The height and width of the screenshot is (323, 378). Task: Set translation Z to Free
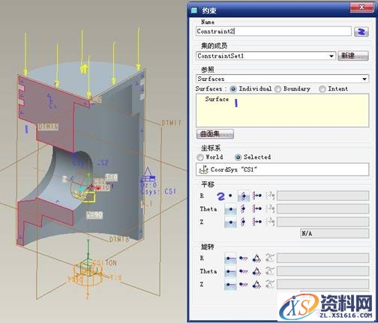point(230,222)
